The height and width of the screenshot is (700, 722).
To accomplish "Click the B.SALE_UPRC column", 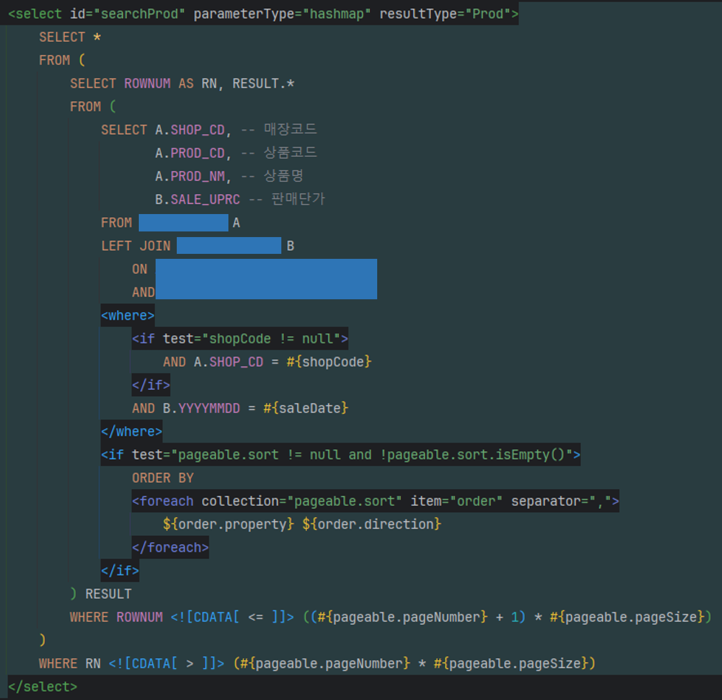I will 197,200.
